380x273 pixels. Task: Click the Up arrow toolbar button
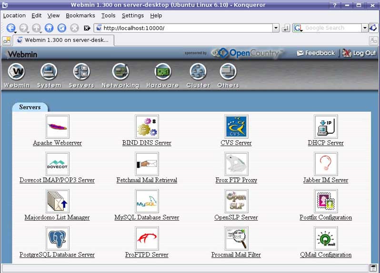(36, 28)
